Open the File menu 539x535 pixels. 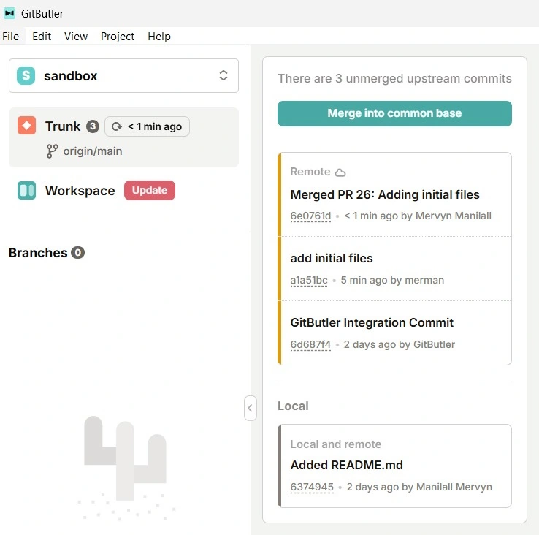click(x=11, y=36)
